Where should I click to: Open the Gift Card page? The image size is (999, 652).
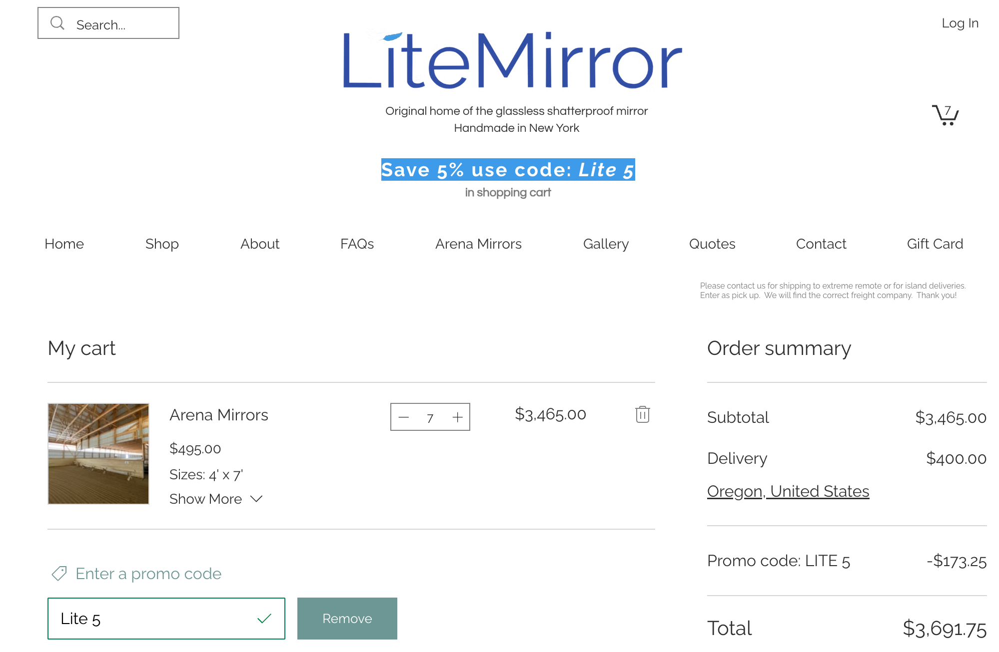[x=935, y=244]
